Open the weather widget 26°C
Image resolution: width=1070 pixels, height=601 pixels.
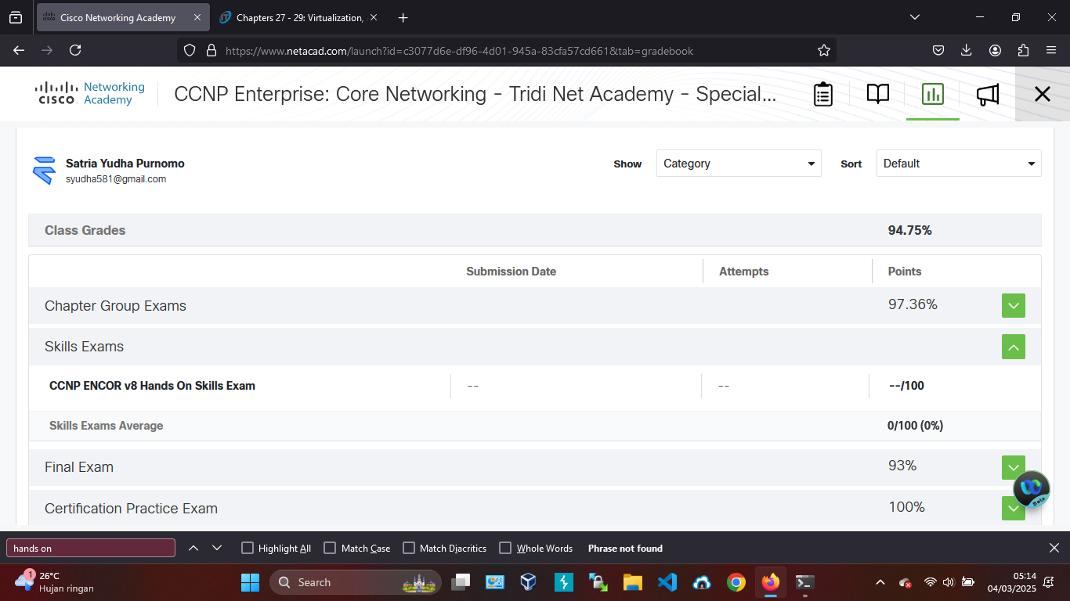click(x=53, y=582)
